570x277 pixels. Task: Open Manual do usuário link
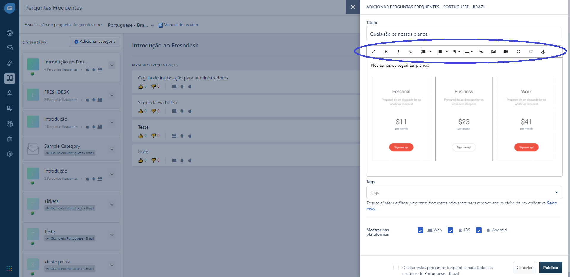(178, 25)
